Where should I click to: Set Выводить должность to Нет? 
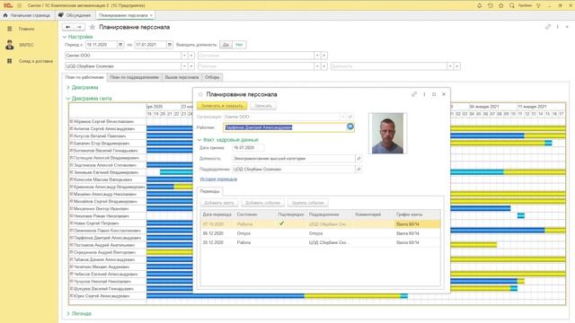239,45
